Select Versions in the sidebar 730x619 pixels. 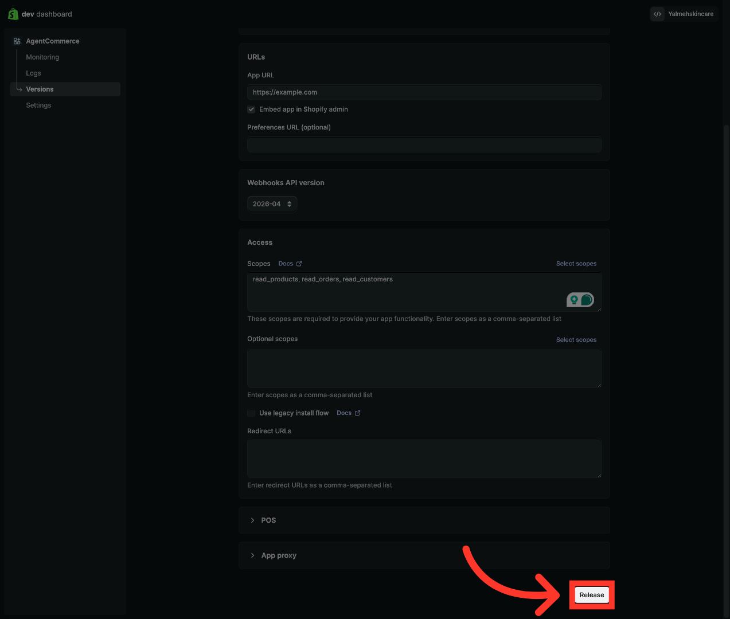65,89
